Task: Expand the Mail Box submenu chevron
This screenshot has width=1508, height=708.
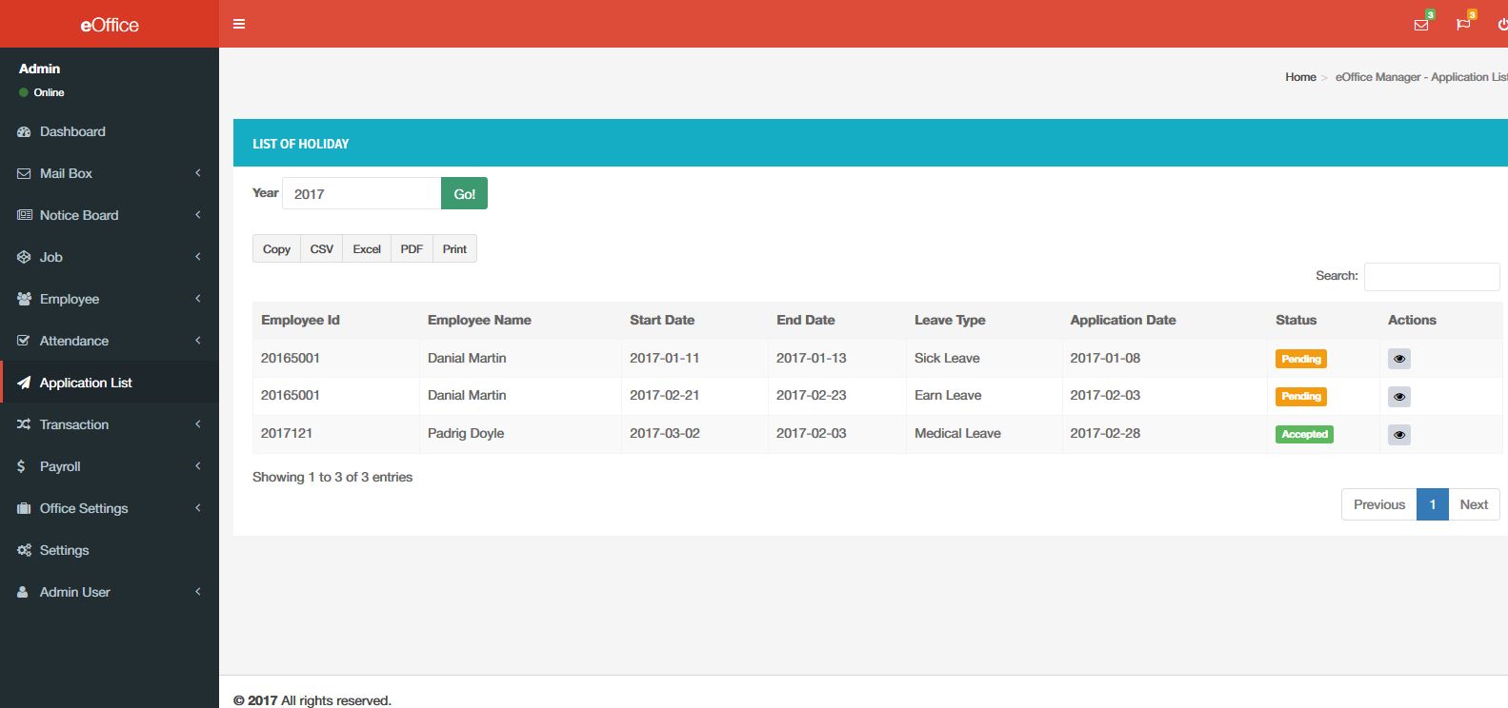Action: (x=198, y=173)
